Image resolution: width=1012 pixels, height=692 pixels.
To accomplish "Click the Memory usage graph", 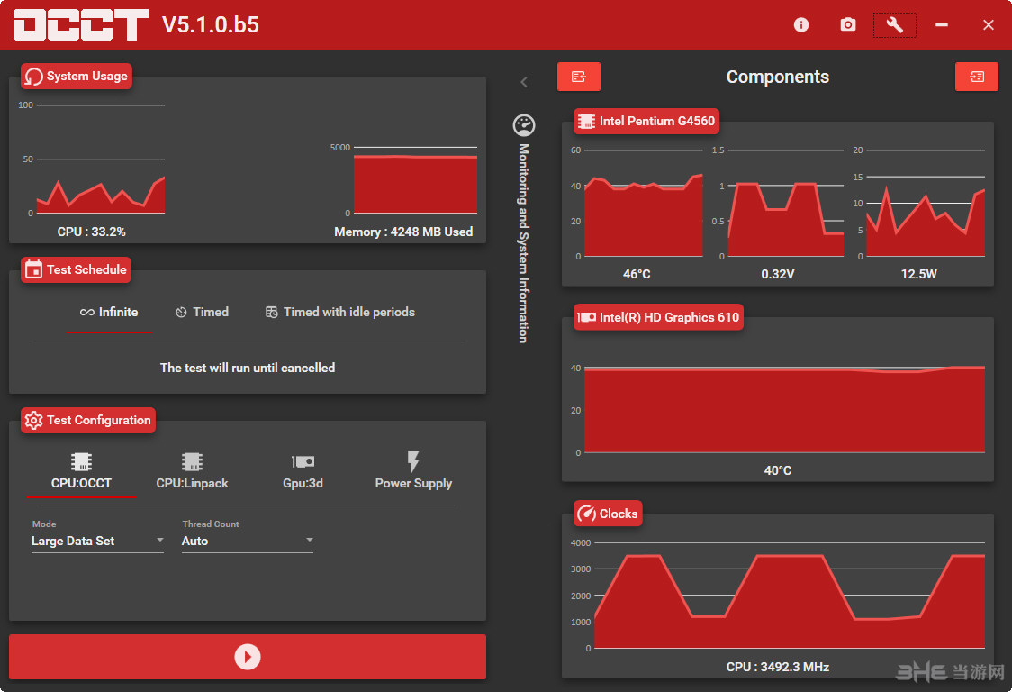I will 415,180.
